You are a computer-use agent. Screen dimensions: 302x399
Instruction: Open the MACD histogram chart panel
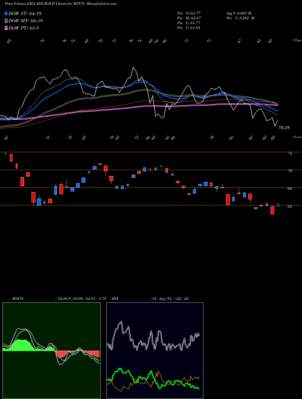pyautogui.click(x=51, y=351)
